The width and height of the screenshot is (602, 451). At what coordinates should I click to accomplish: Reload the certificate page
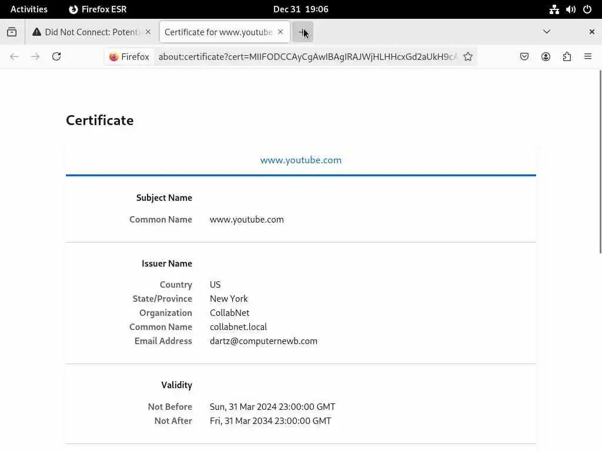point(56,57)
